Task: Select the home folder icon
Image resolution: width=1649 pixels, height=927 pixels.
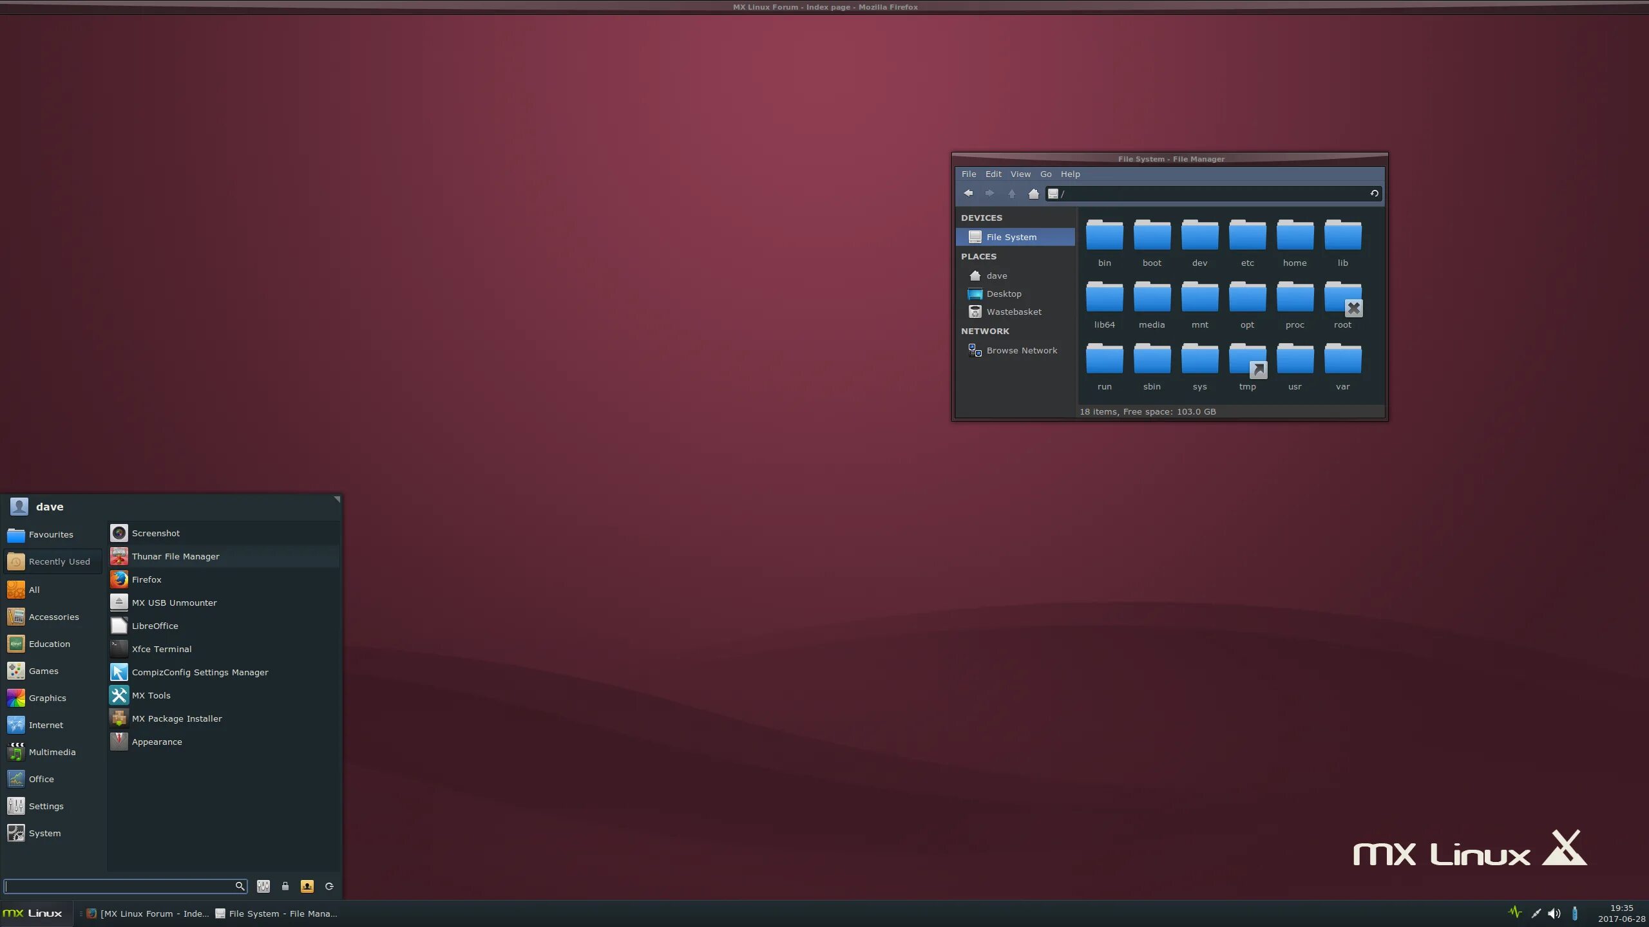Action: pyautogui.click(x=1295, y=243)
